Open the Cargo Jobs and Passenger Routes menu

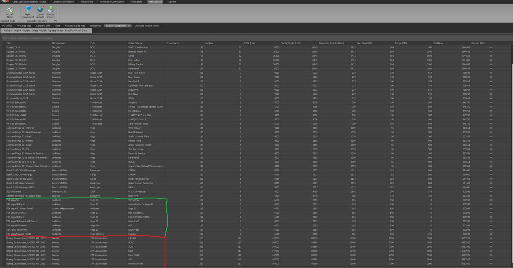click(29, 2)
